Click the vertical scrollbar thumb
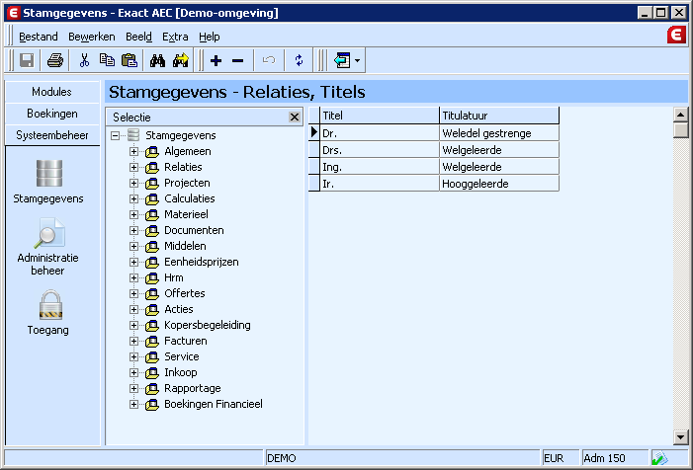 point(680,130)
